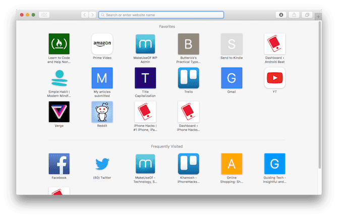This screenshot has width=338, height=218.
Task: Open the Reddit favorite
Action: click(102, 112)
